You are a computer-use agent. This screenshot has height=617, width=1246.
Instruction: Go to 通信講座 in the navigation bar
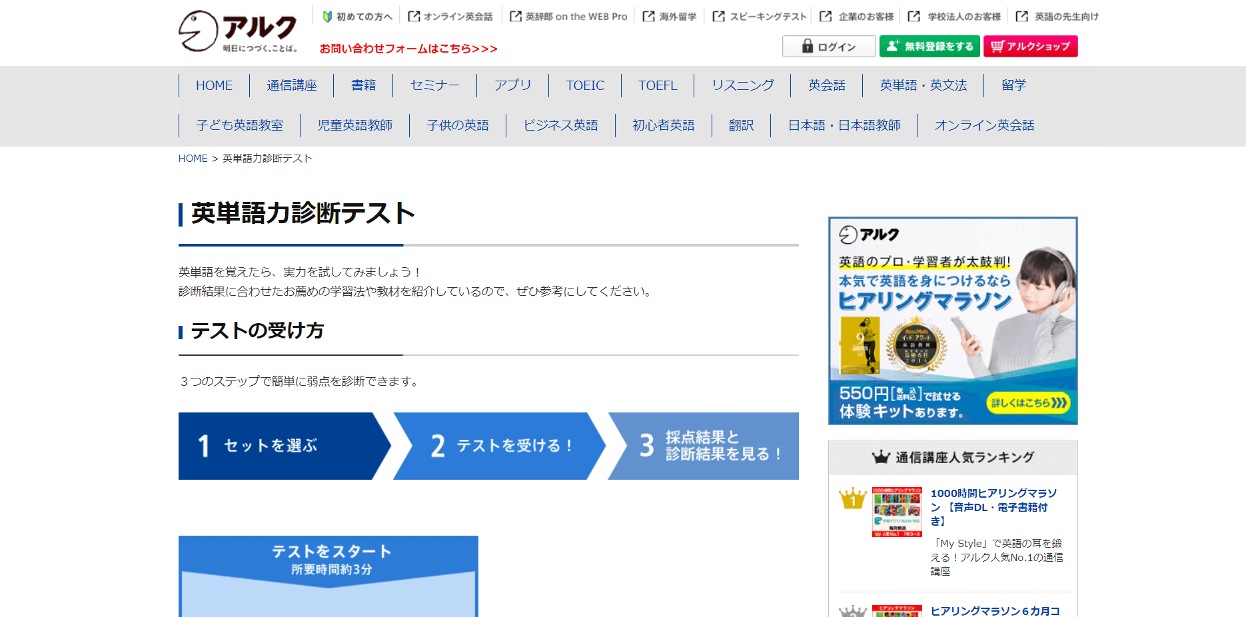pos(292,85)
